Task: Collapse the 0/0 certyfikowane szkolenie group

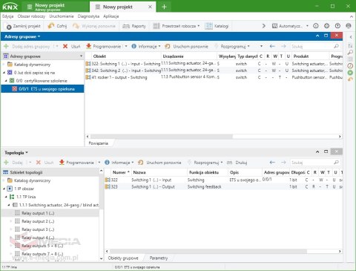Action: click(x=6, y=81)
